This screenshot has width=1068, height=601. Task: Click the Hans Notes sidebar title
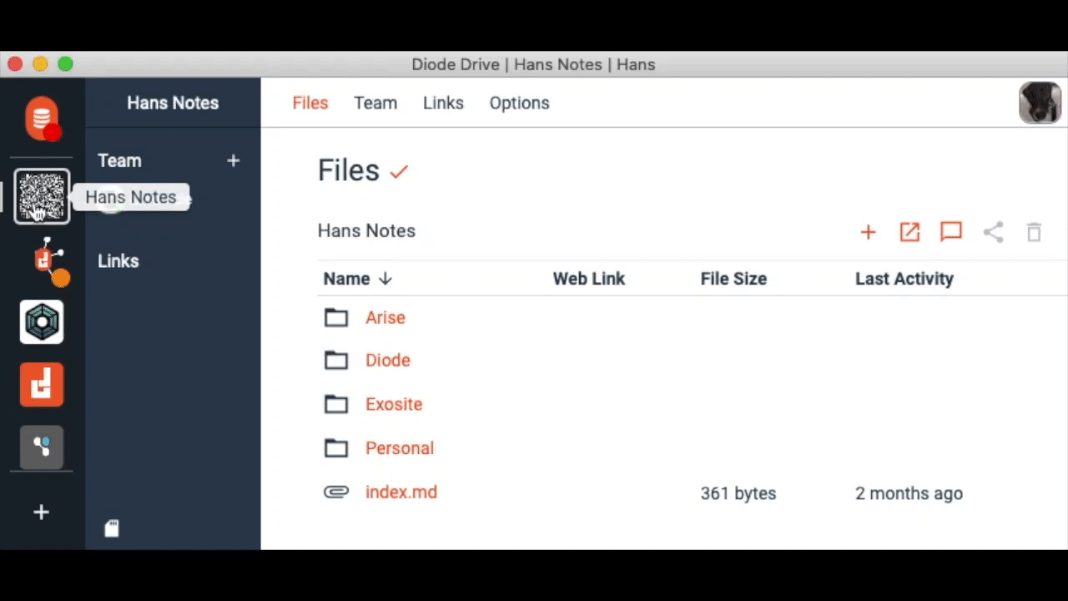click(x=173, y=103)
